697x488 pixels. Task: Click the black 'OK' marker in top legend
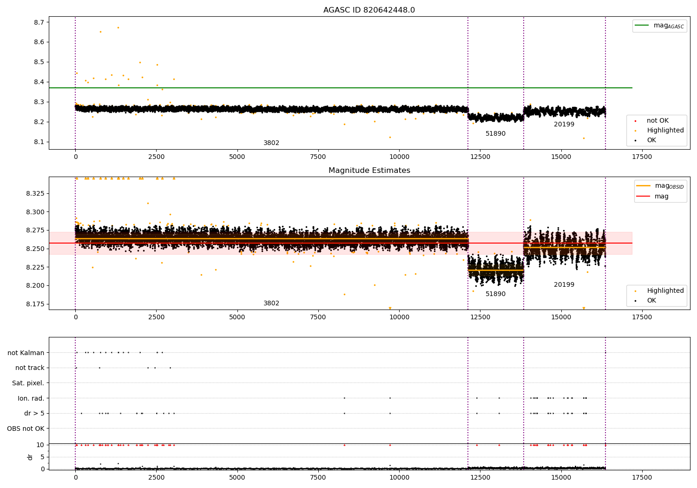point(635,140)
